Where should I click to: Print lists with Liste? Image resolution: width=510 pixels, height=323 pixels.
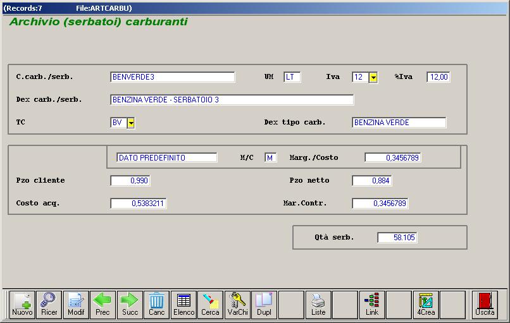[x=318, y=305]
